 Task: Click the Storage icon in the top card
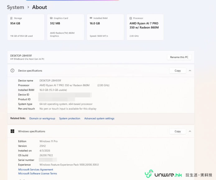tap(12, 18)
